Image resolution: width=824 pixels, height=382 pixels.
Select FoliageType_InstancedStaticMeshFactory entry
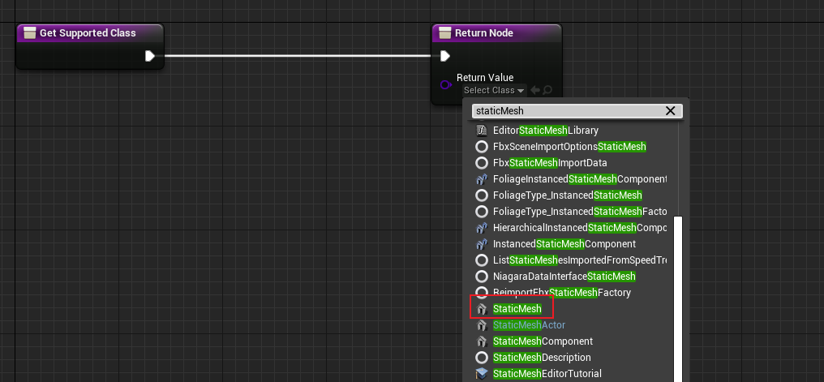pos(580,211)
